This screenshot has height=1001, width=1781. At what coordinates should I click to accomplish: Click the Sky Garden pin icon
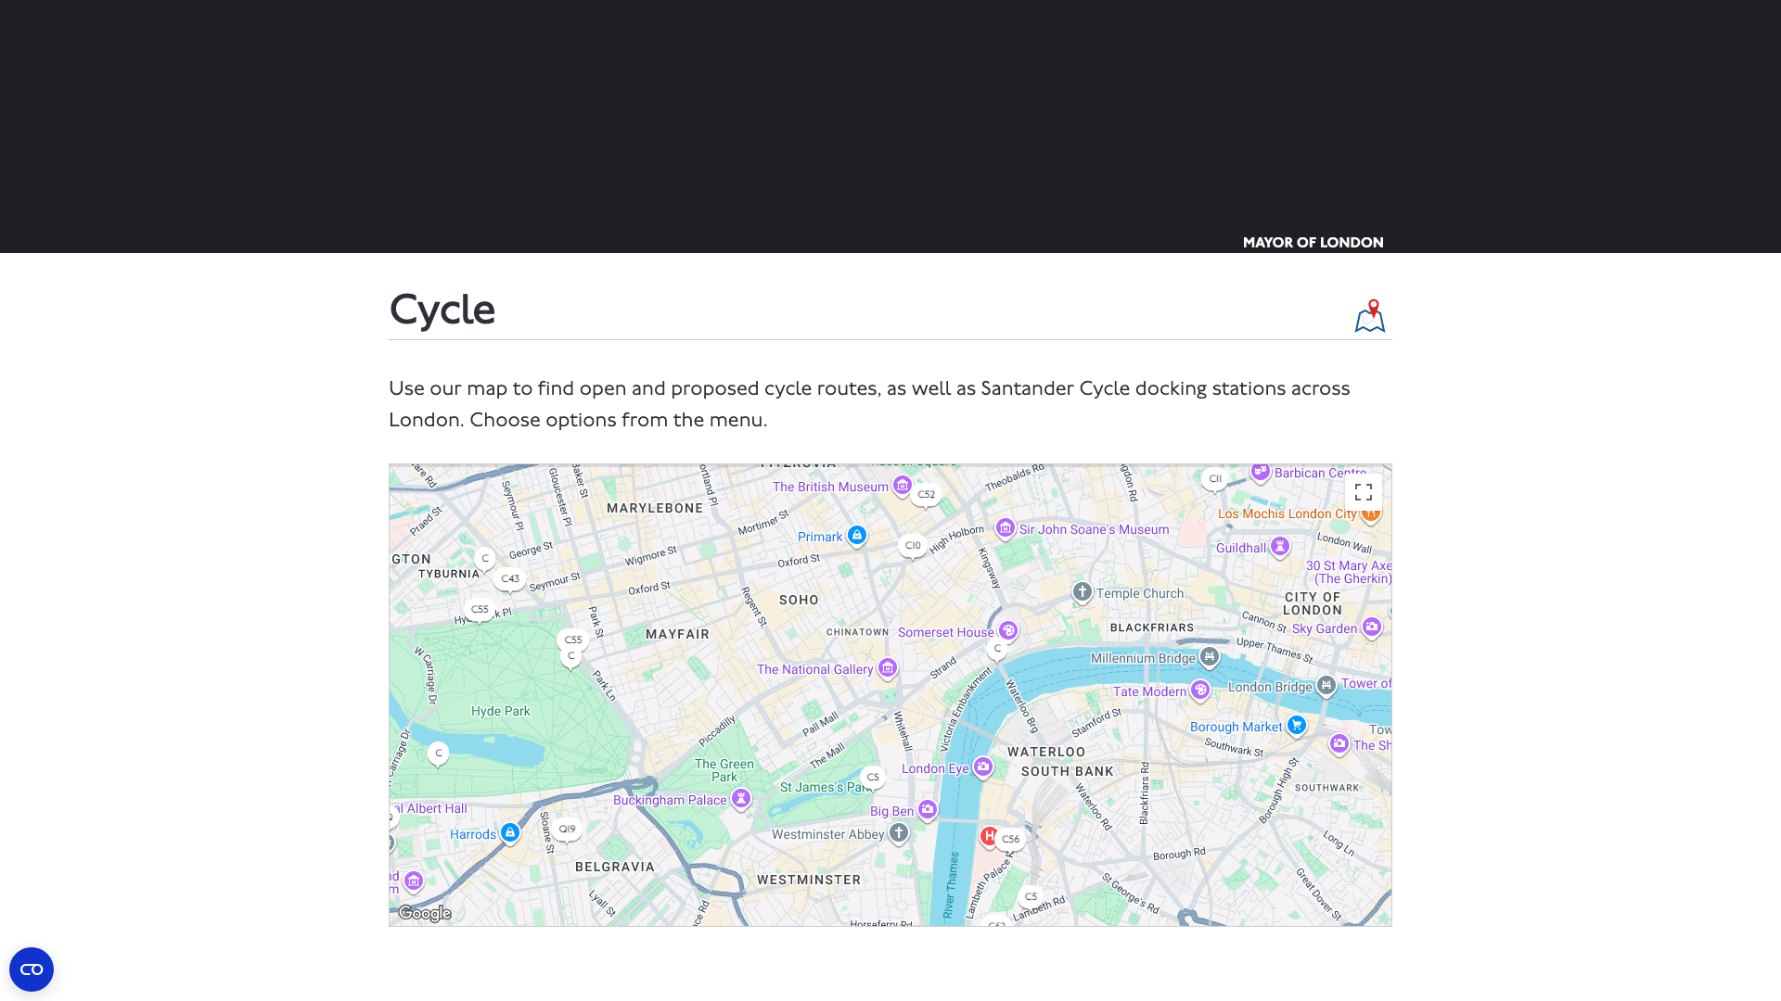(x=1372, y=627)
